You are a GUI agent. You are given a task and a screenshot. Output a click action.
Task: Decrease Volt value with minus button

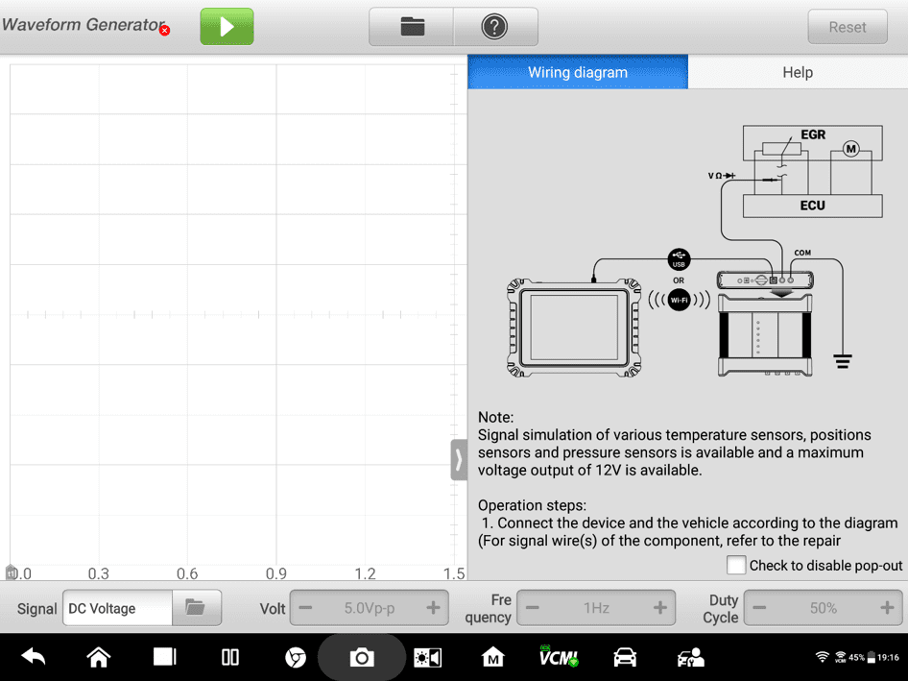[306, 608]
